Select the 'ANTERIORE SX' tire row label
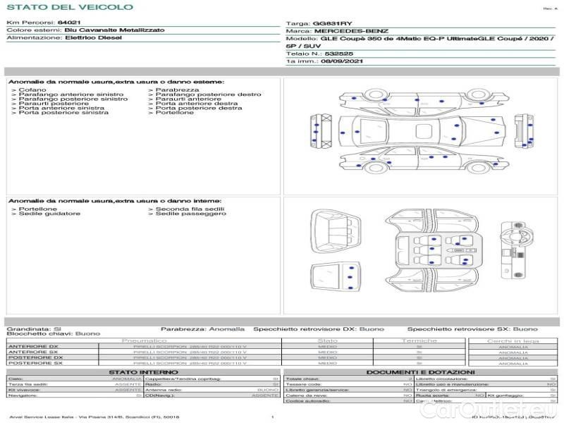This screenshot has height=423, width=564. pos(33,352)
